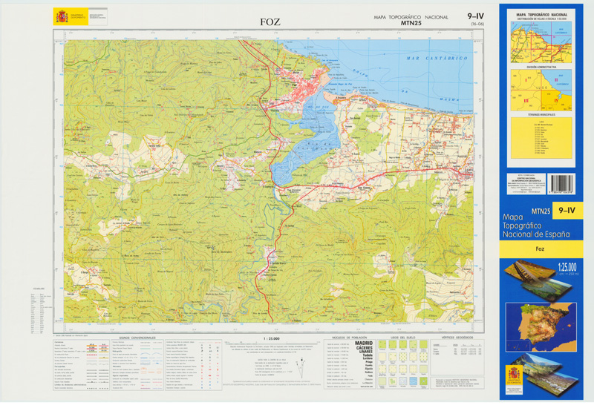Select quadrant II in the administrative division map

point(555,80)
